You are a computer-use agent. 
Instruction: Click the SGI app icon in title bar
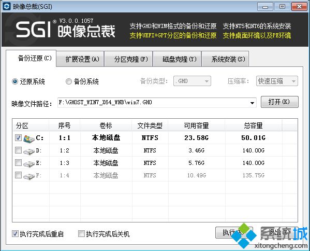(x=6, y=7)
